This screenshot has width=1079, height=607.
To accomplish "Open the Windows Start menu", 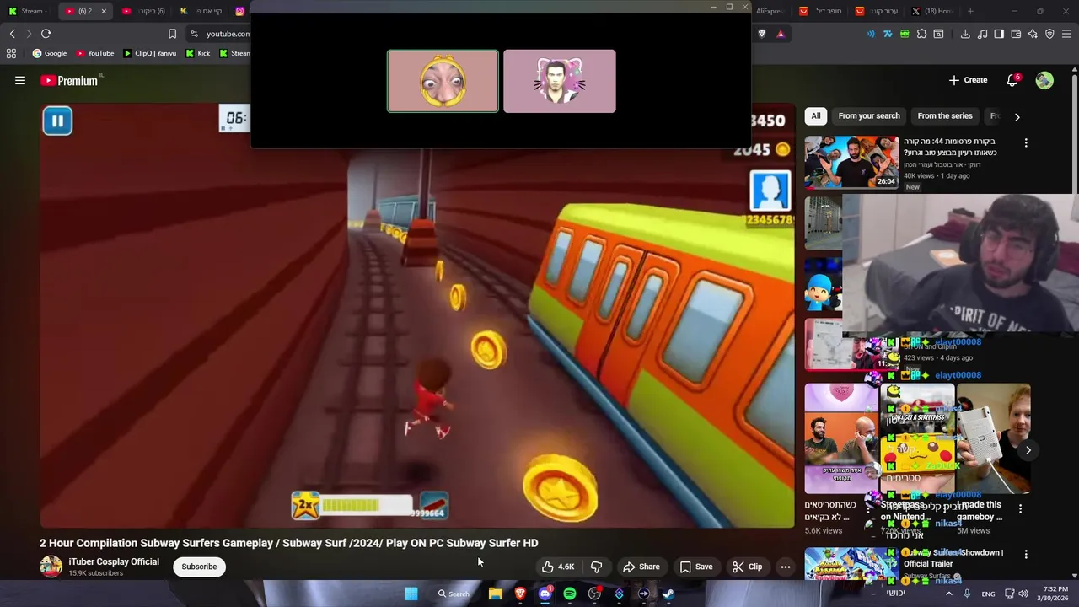I will pos(411,594).
